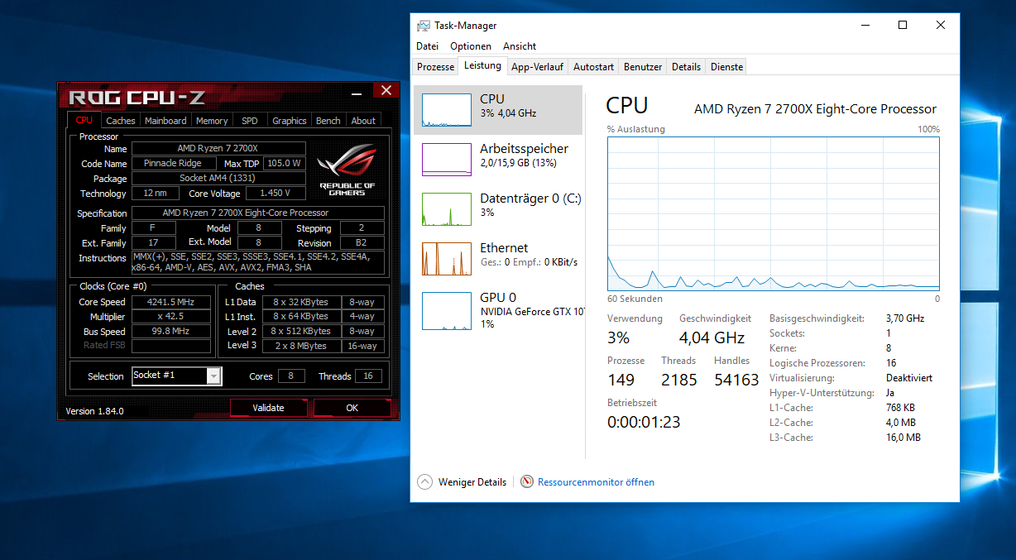Select the Arbeitsspeicher mini graph
Viewport: 1016px width, 560px height.
click(x=447, y=160)
